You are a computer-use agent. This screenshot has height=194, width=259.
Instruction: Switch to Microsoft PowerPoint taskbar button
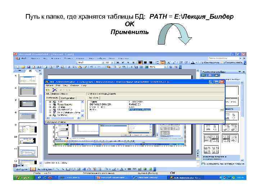113,178
